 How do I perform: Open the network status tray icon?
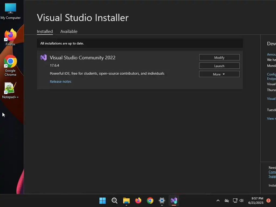point(235,201)
